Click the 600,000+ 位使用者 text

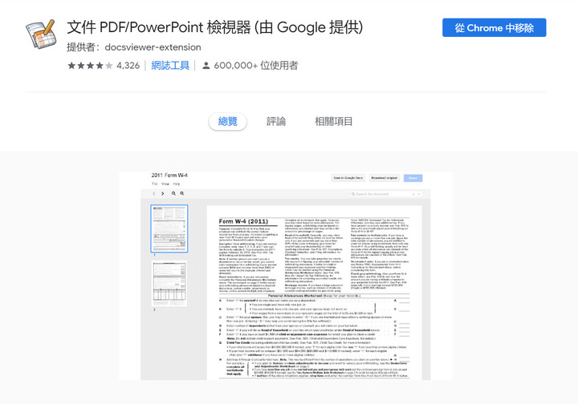pyautogui.click(x=256, y=66)
